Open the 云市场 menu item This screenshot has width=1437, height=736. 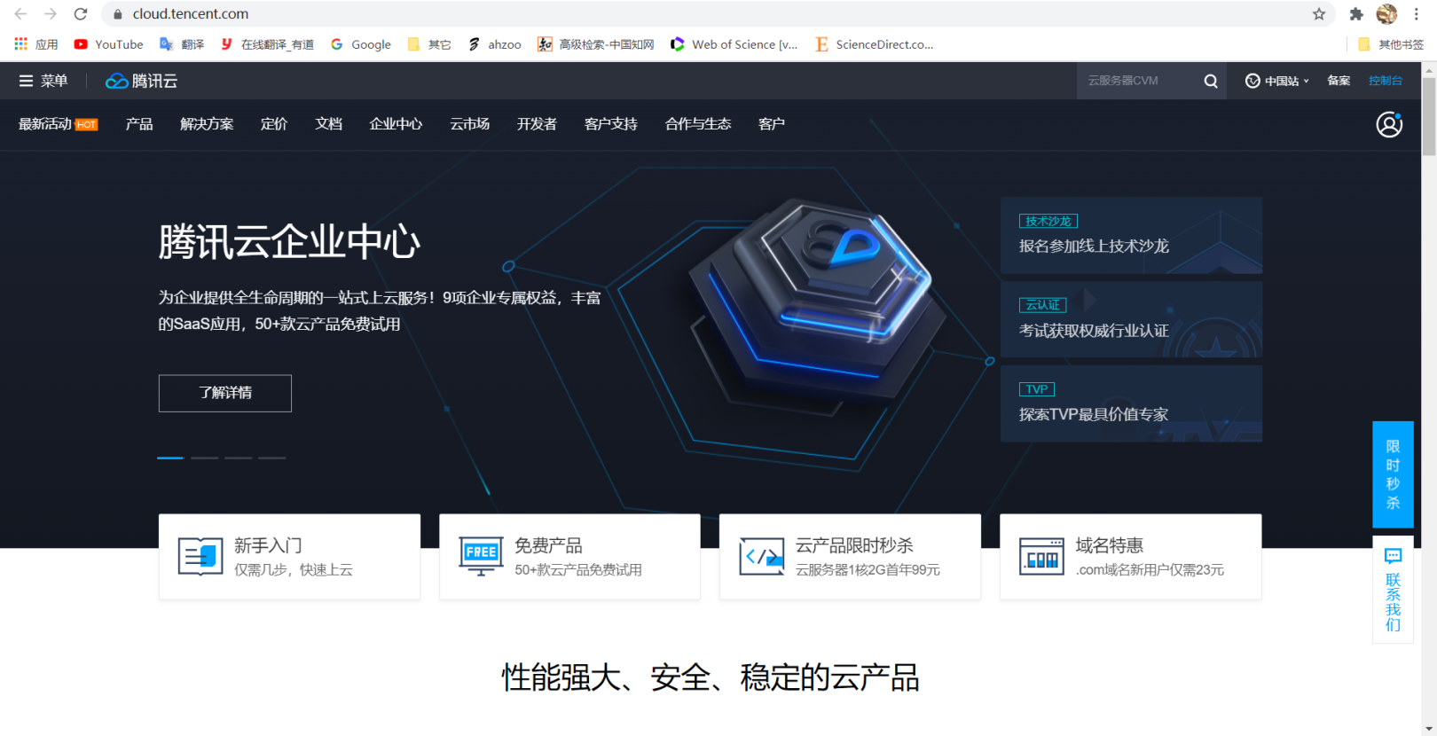[x=469, y=124]
